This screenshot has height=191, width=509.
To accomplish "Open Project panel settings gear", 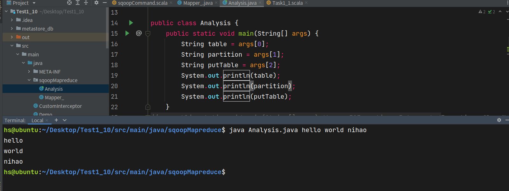I will click(x=96, y=3).
